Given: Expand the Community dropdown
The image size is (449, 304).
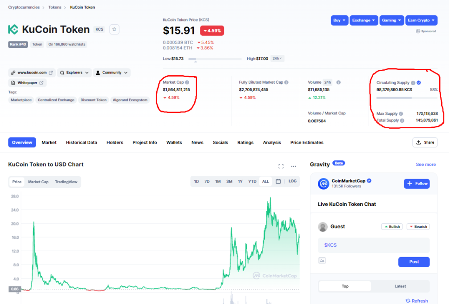Looking at the screenshot, I should coord(112,73).
